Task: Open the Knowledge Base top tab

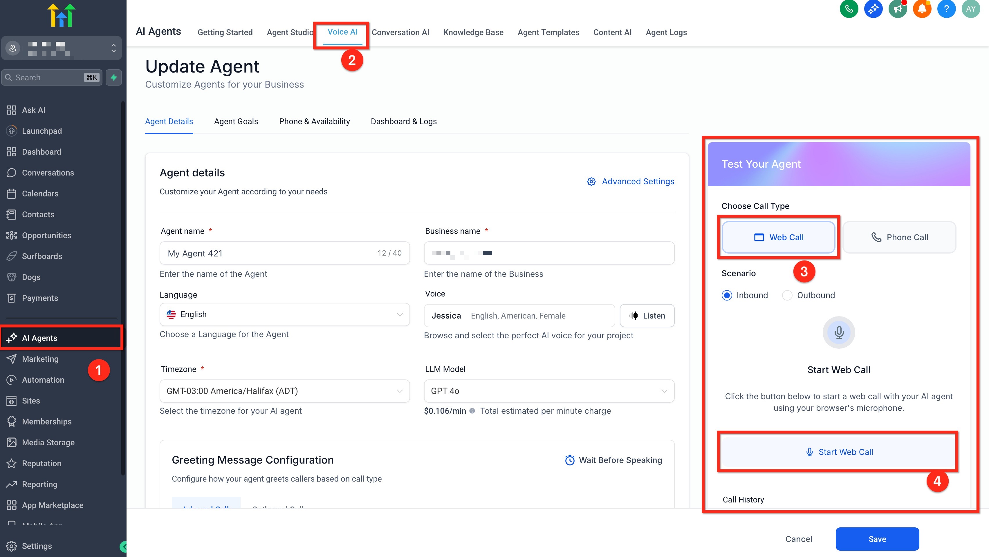Action: click(x=473, y=32)
